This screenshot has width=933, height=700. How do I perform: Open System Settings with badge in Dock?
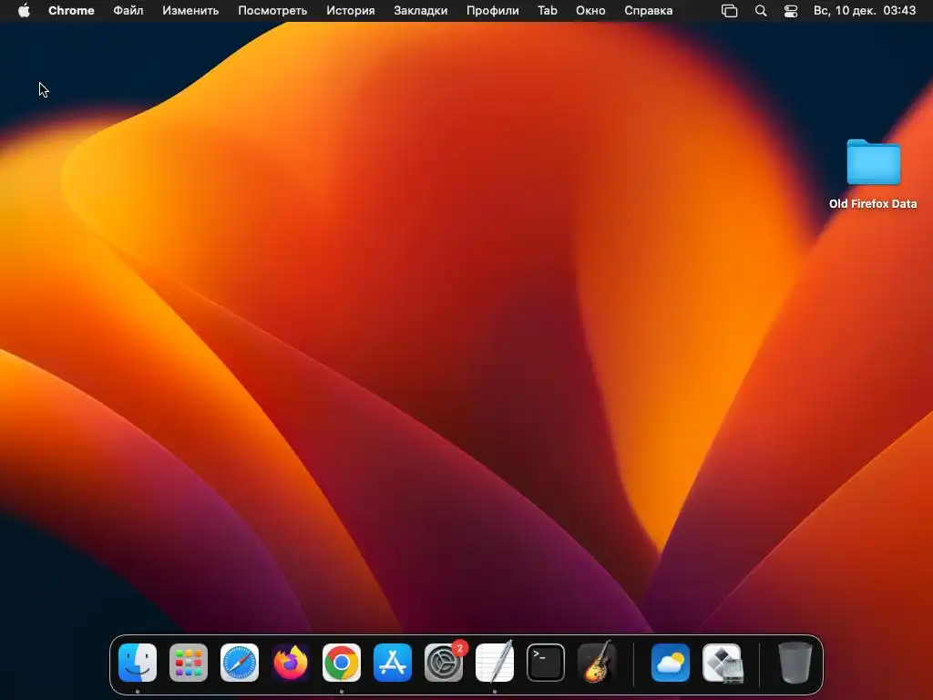[444, 663]
